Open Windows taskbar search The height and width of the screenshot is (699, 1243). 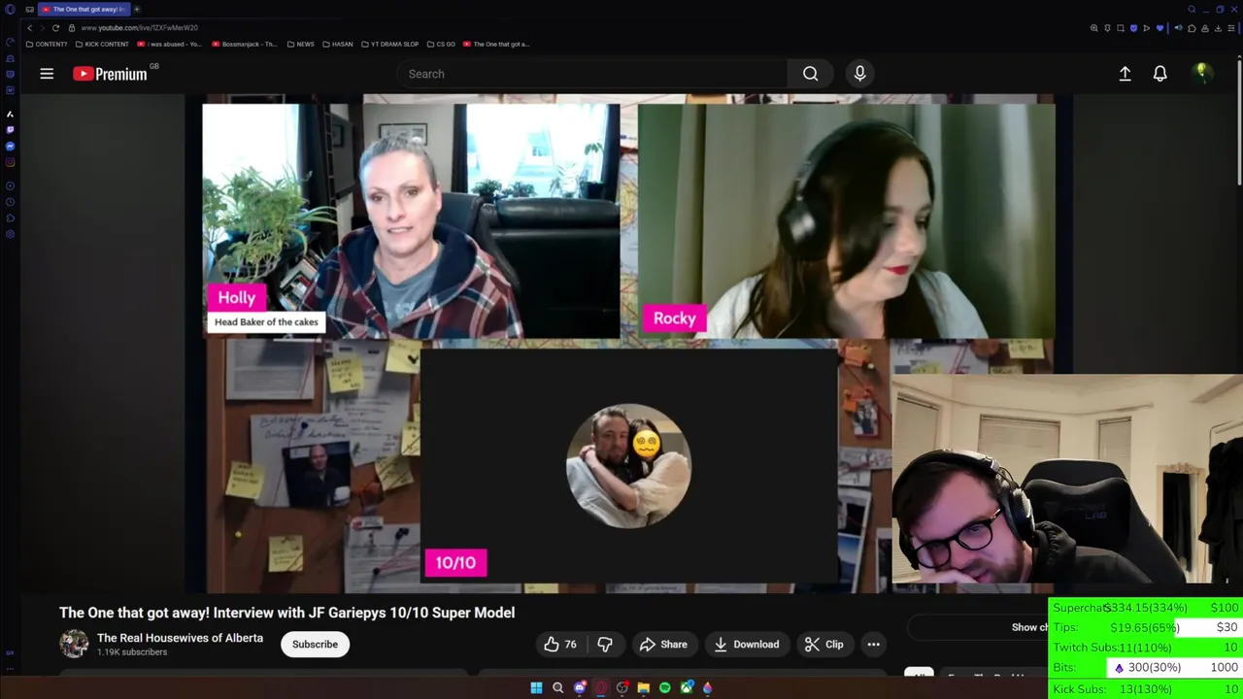[557, 687]
